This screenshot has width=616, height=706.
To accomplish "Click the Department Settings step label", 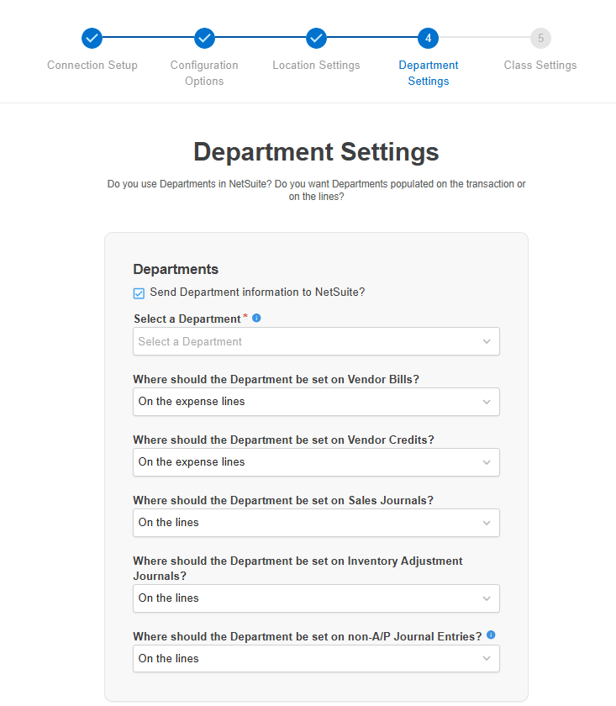I will 429,73.
